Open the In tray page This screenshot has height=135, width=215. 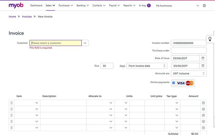[x=142, y=6]
